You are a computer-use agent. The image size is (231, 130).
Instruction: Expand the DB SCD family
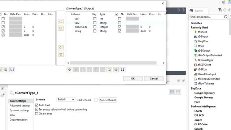tap(199, 115)
